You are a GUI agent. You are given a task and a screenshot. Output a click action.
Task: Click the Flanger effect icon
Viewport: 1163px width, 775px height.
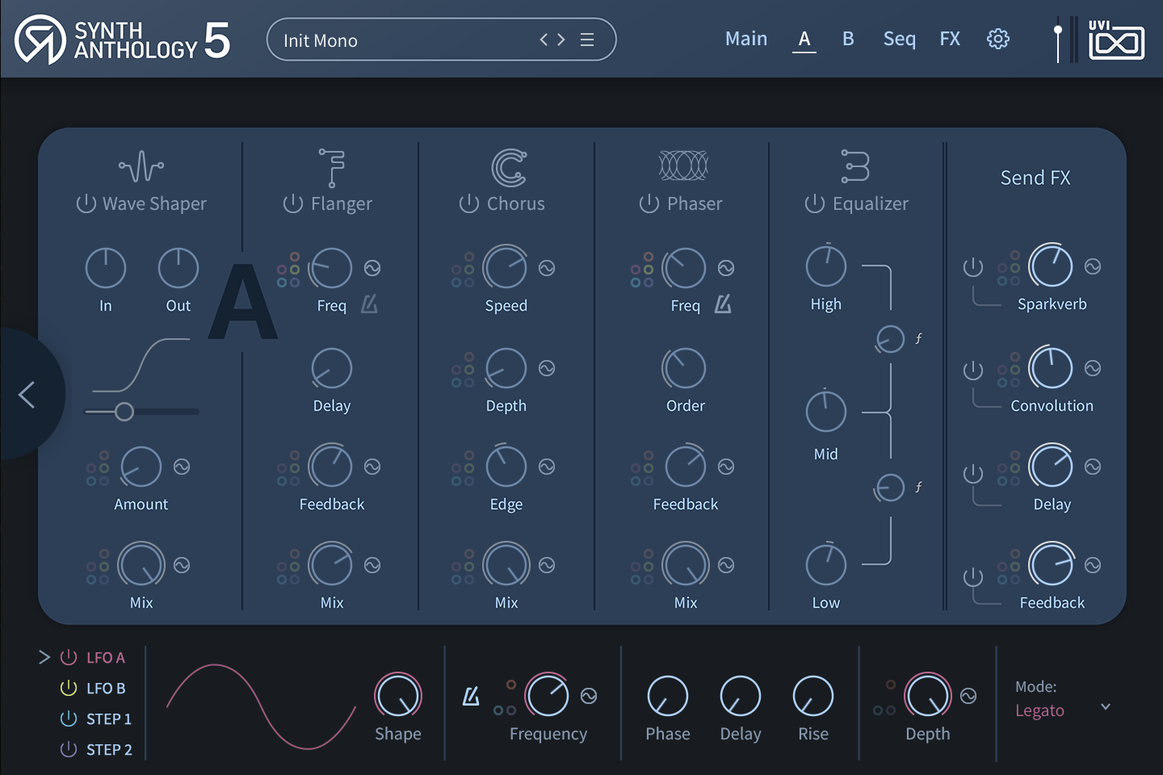331,167
